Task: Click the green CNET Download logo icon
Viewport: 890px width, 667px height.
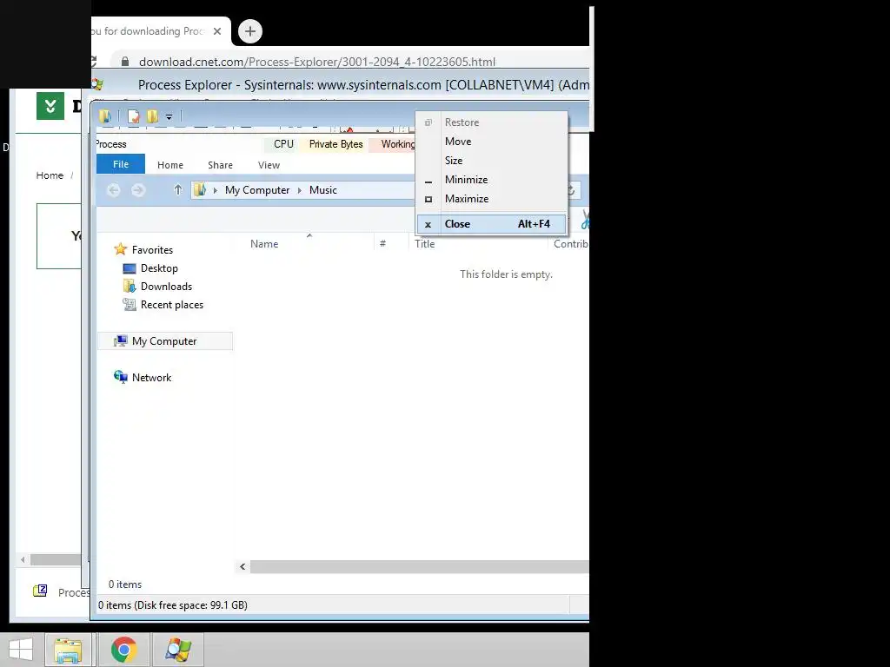Action: click(50, 105)
